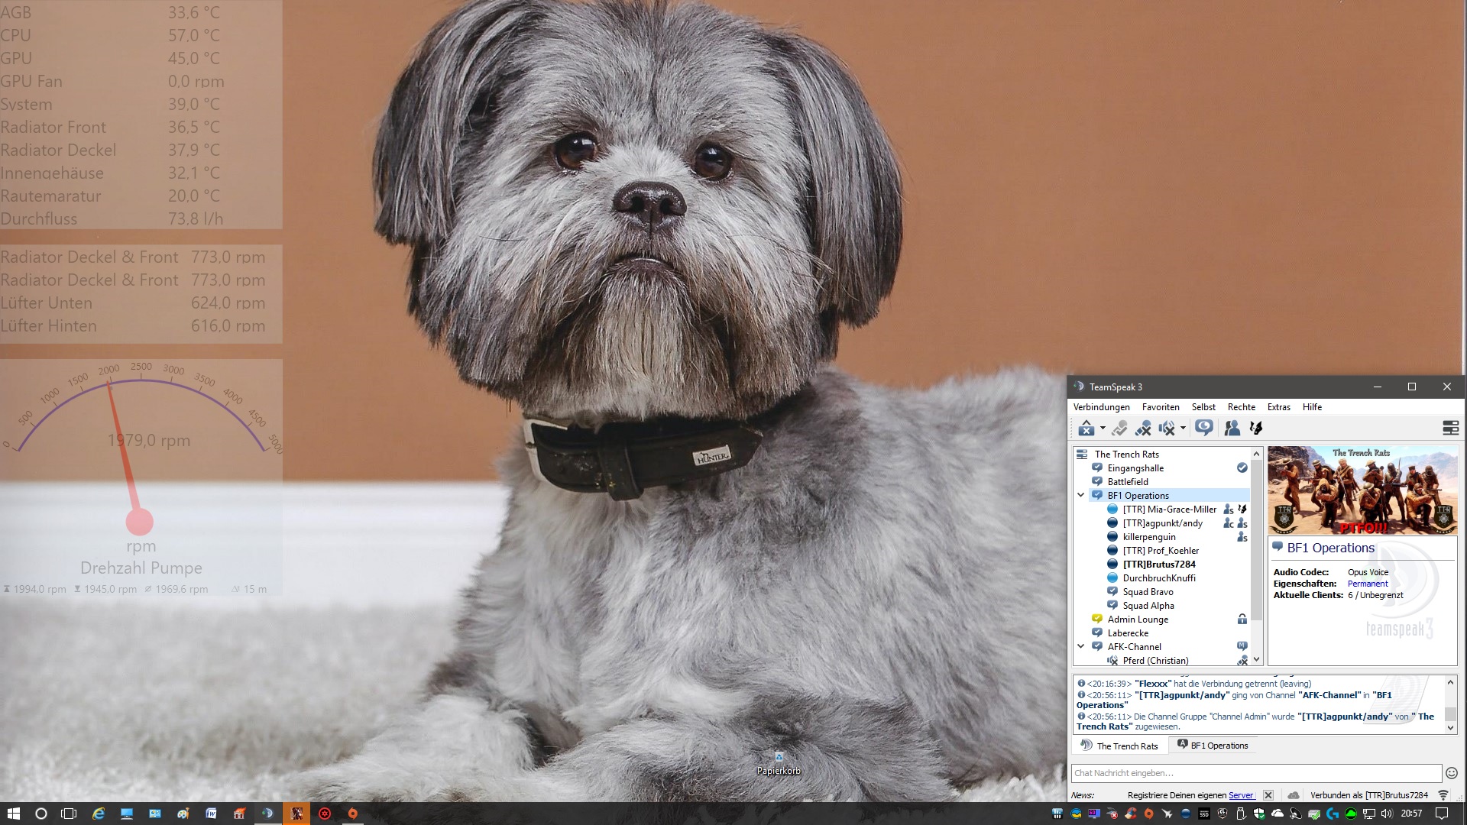Open the Windows Start menu
The width and height of the screenshot is (1467, 825).
[13, 814]
